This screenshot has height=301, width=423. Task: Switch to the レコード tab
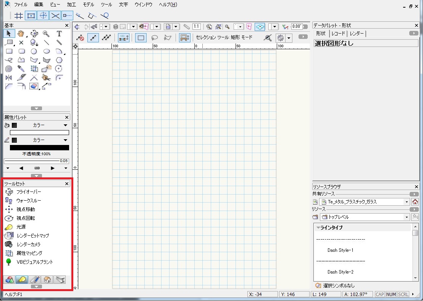coord(338,34)
